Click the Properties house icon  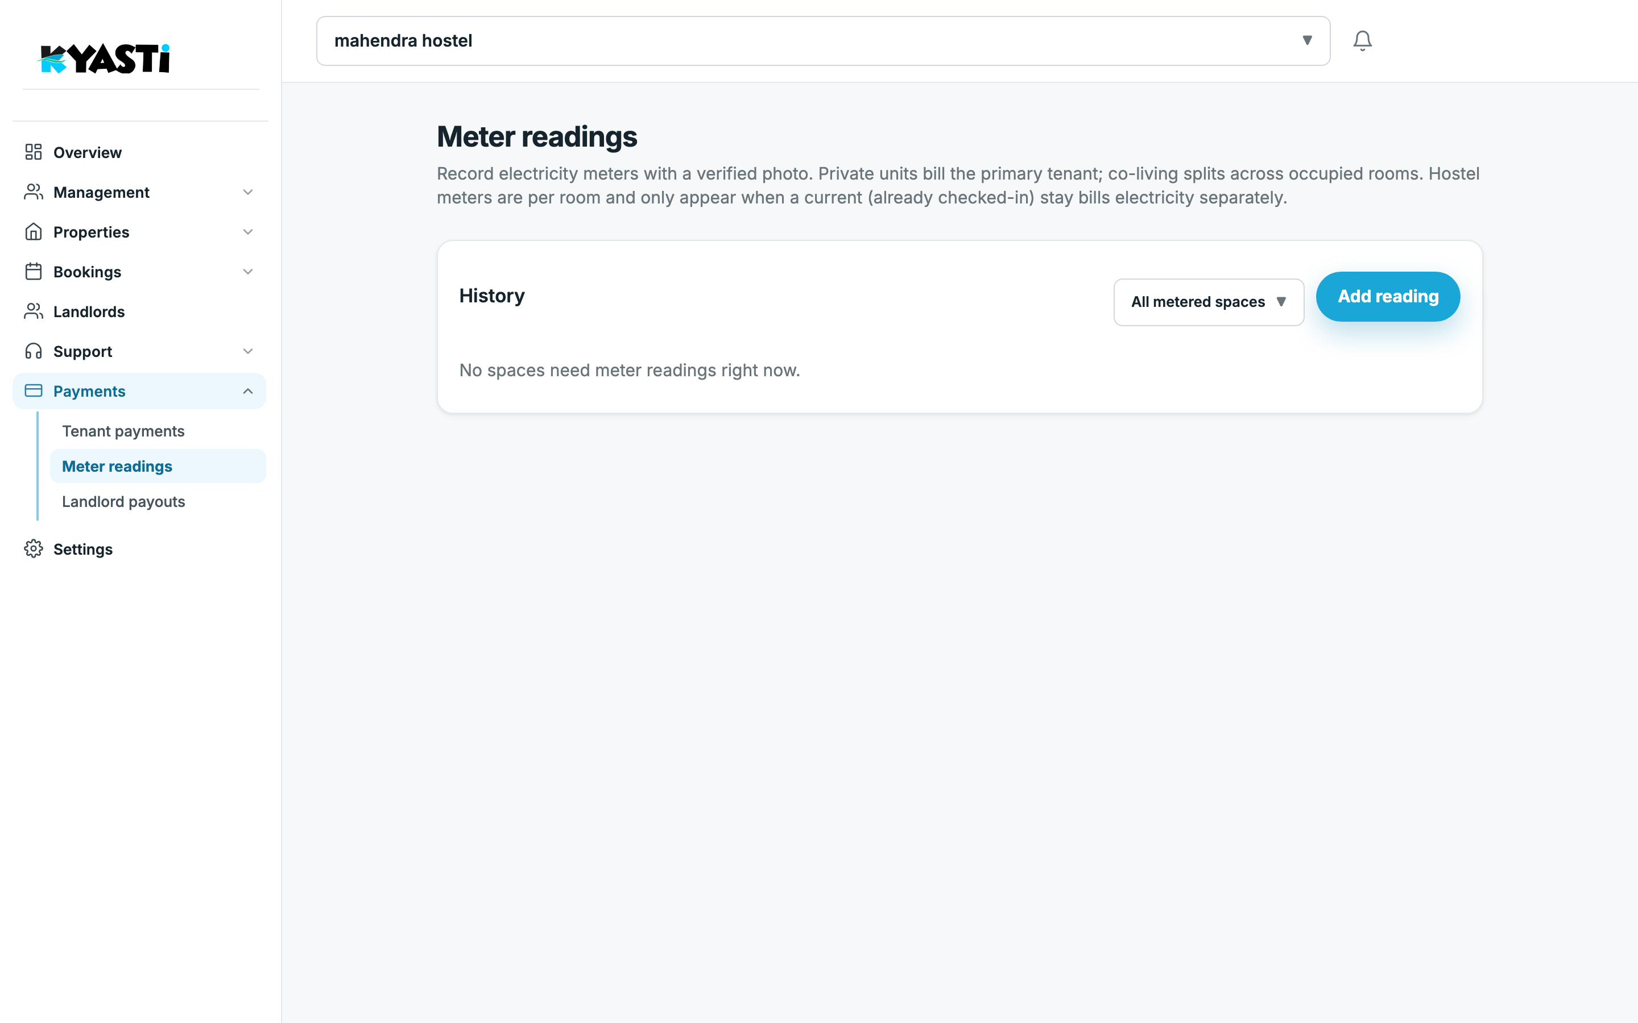(x=33, y=232)
